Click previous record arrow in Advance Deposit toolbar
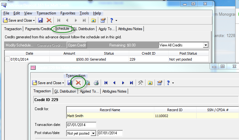 tap(67, 20)
